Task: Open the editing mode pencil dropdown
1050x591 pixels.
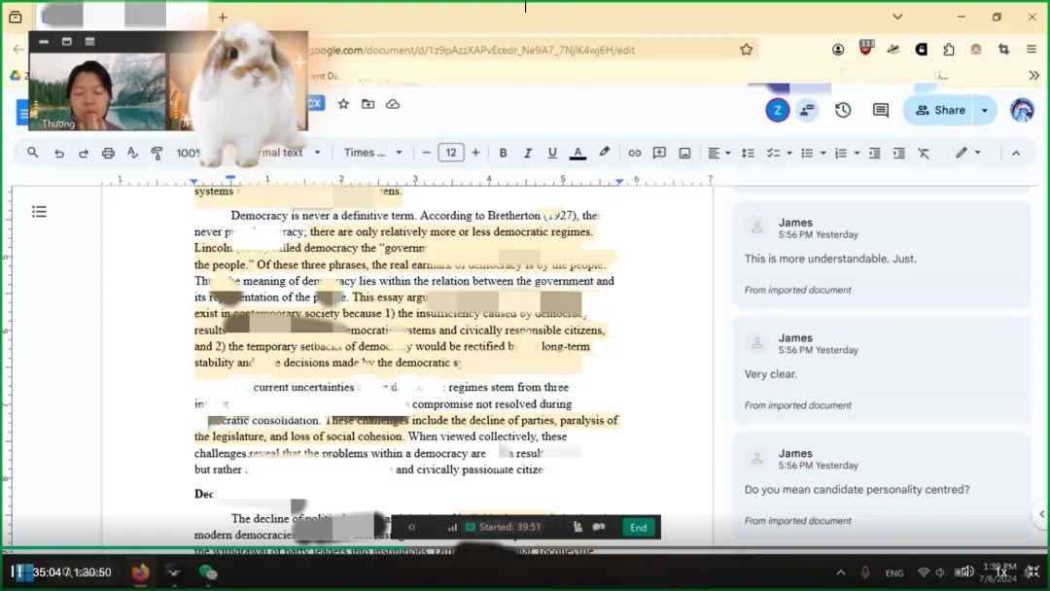Action: pyautogui.click(x=968, y=153)
